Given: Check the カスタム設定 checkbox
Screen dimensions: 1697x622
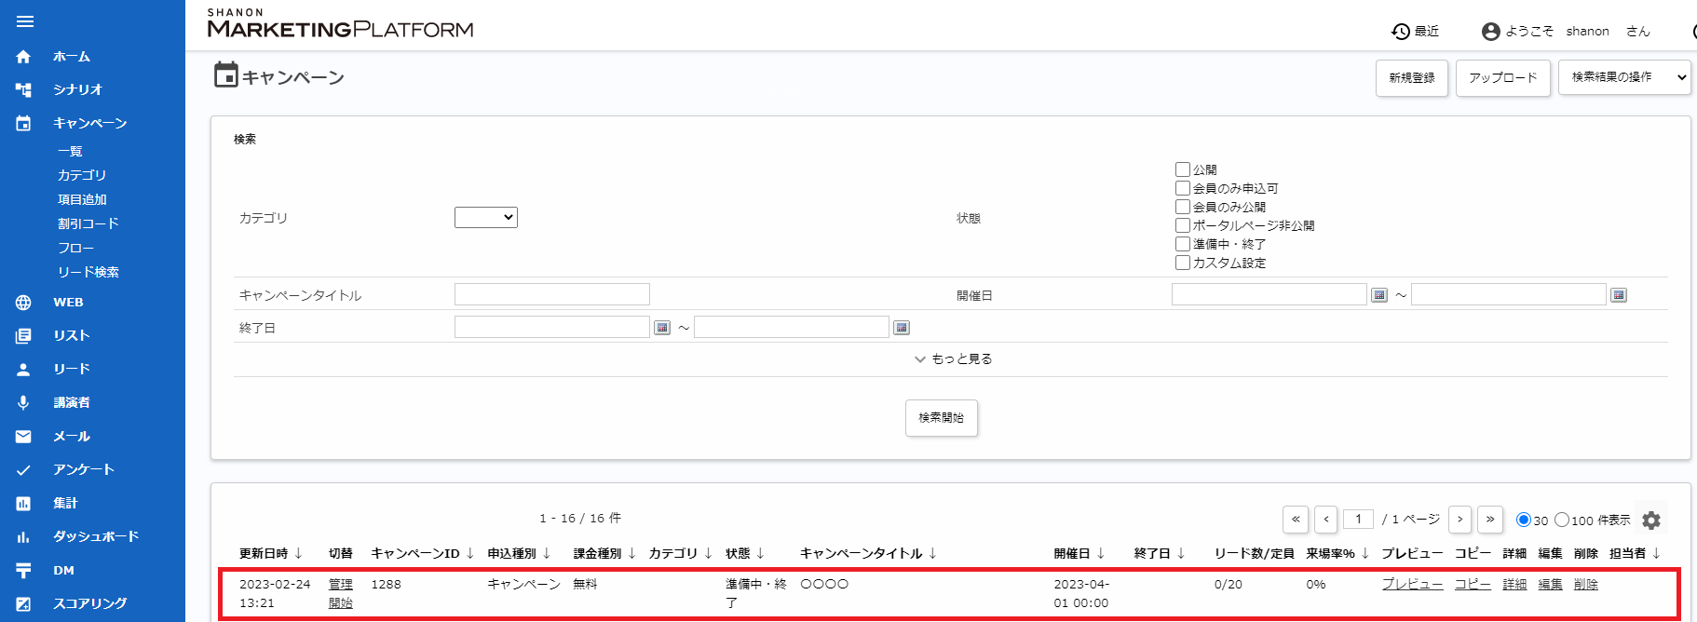Looking at the screenshot, I should [x=1183, y=263].
